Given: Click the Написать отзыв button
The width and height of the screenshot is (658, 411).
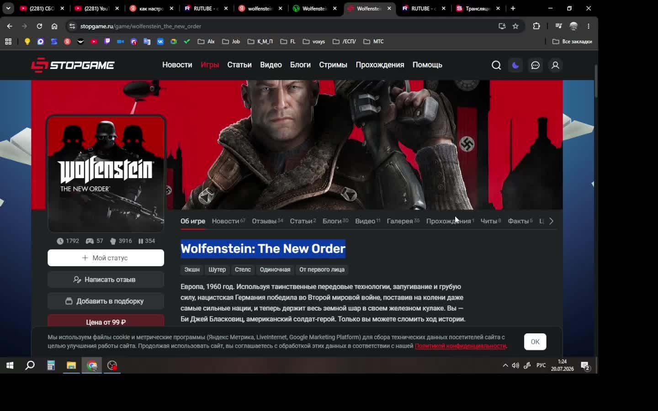Looking at the screenshot, I should click(x=106, y=279).
